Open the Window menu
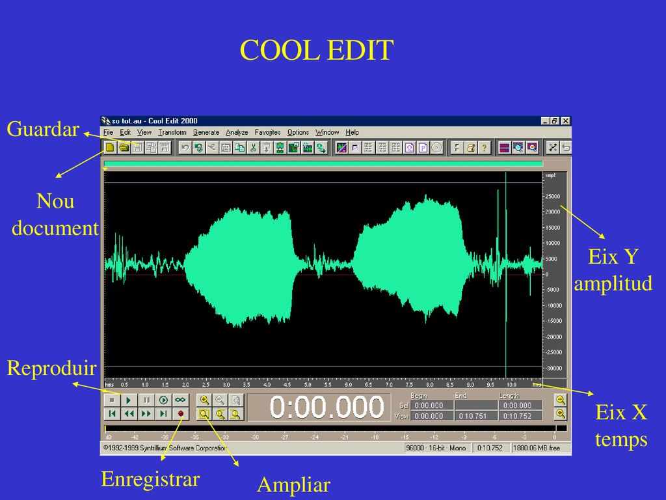This screenshot has height=500, width=666. click(x=327, y=132)
